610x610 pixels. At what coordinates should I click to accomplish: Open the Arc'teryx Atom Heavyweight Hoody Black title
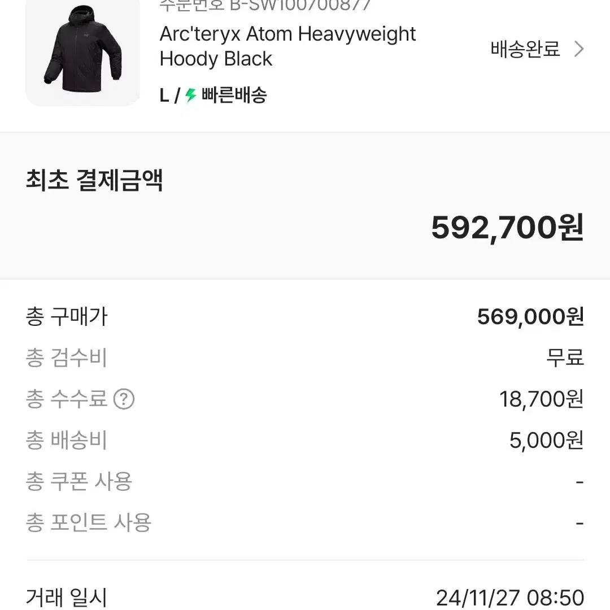coord(287,46)
